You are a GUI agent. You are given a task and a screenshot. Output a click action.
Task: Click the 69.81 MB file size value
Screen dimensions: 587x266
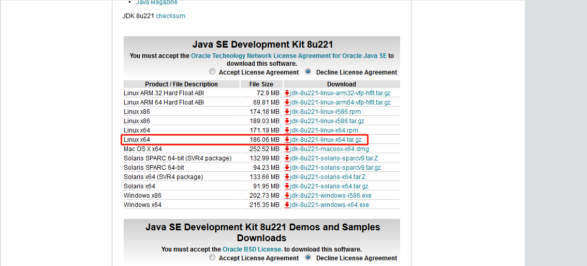pos(266,102)
